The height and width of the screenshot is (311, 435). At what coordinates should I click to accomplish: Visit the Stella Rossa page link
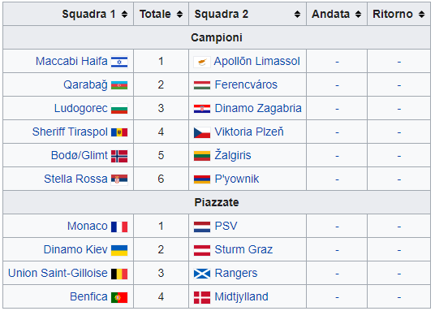(x=75, y=179)
